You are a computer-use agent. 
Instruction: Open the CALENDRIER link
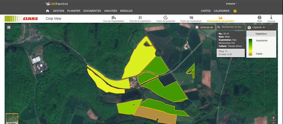click(x=222, y=11)
